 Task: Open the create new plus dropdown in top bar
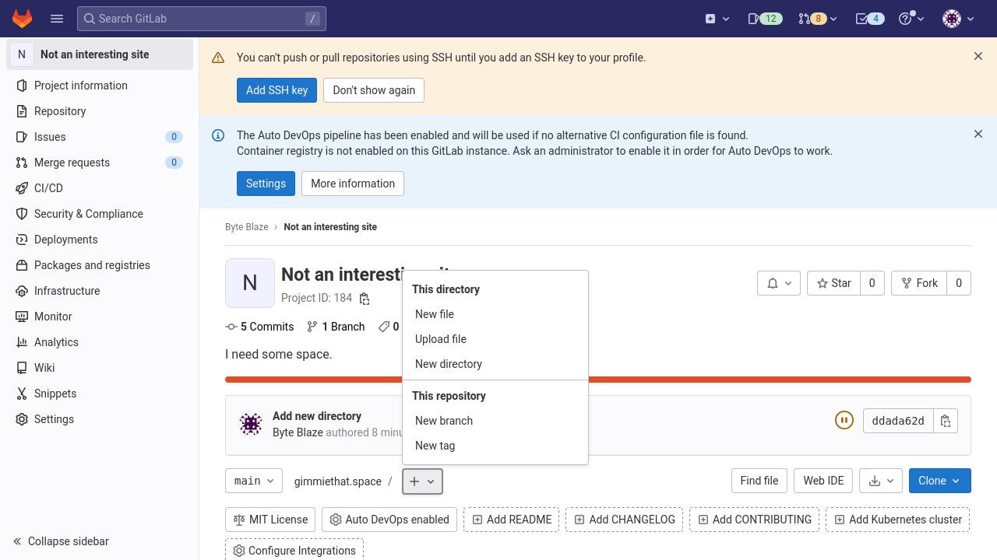[717, 19]
